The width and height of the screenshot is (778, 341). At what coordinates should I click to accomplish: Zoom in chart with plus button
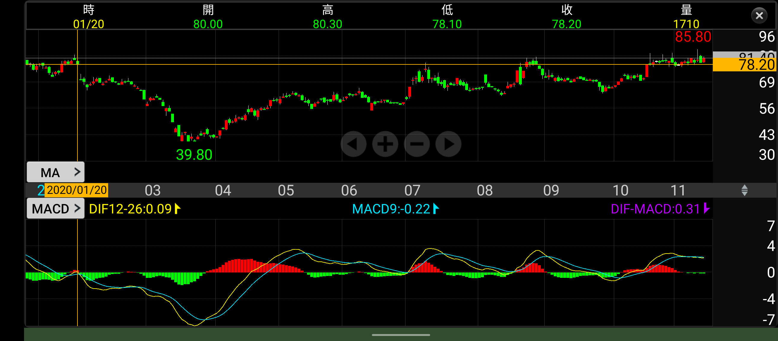point(385,144)
